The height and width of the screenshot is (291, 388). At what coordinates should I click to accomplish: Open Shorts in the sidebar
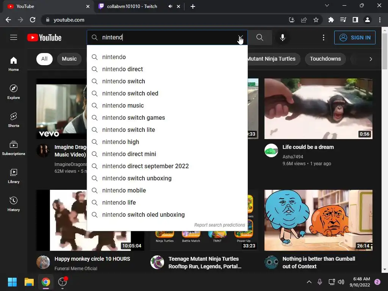14,120
